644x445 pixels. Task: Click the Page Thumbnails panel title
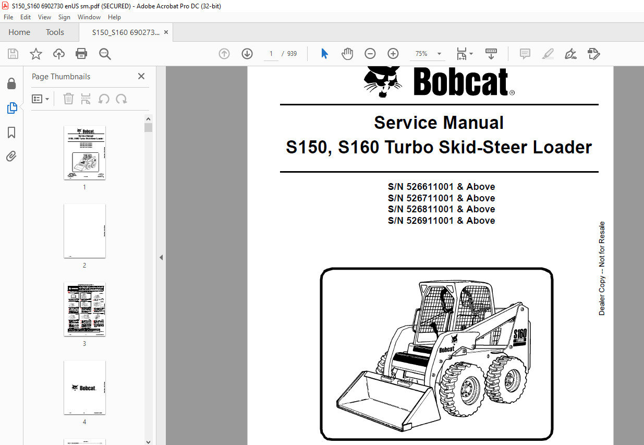(61, 76)
